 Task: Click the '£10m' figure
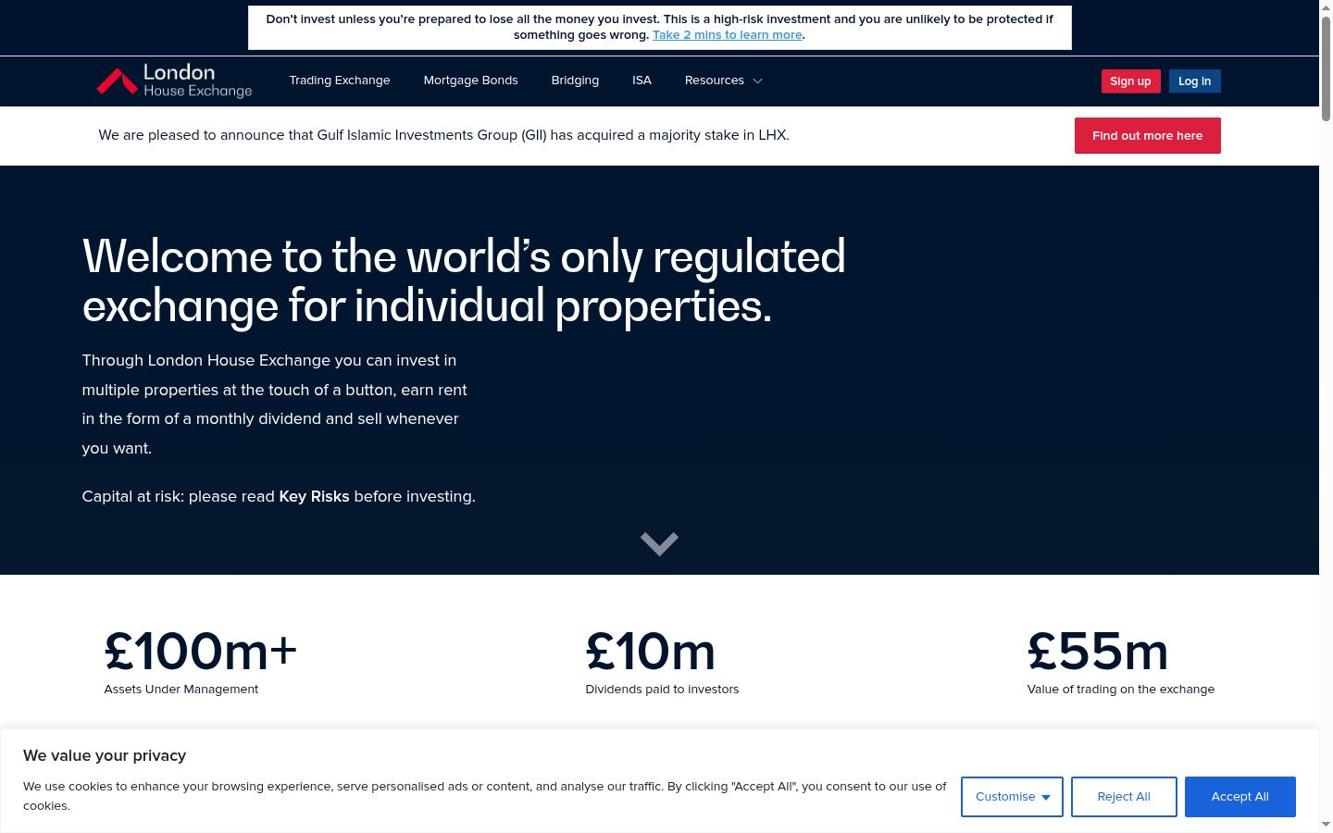pos(651,651)
